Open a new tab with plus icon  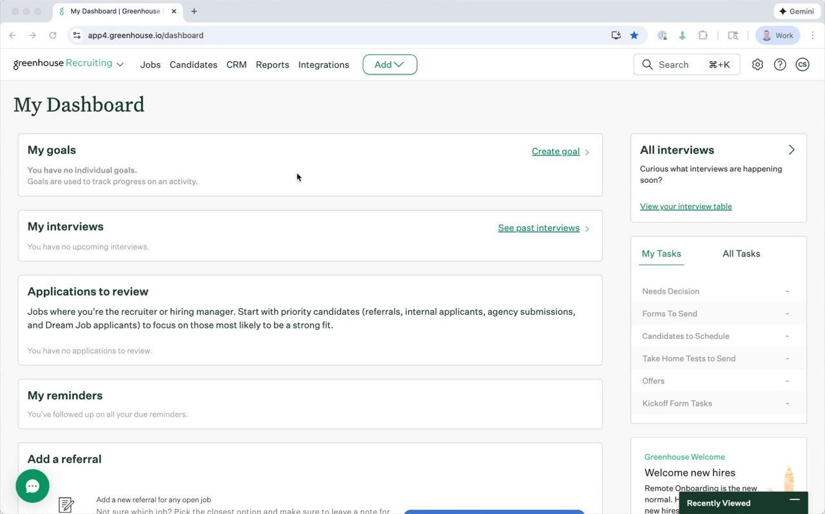point(194,11)
